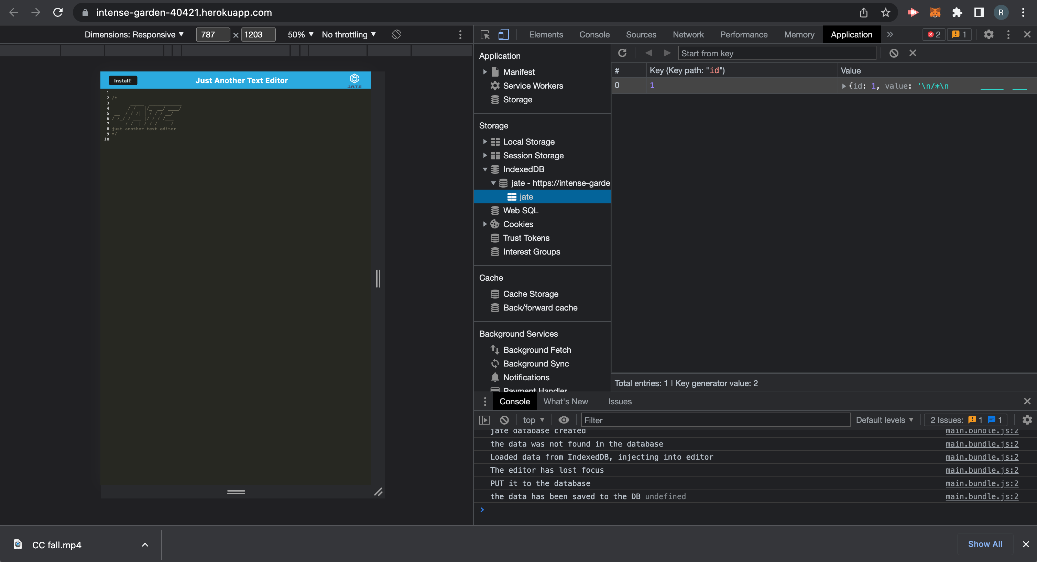Open the Issues drawer tab

click(x=620, y=402)
